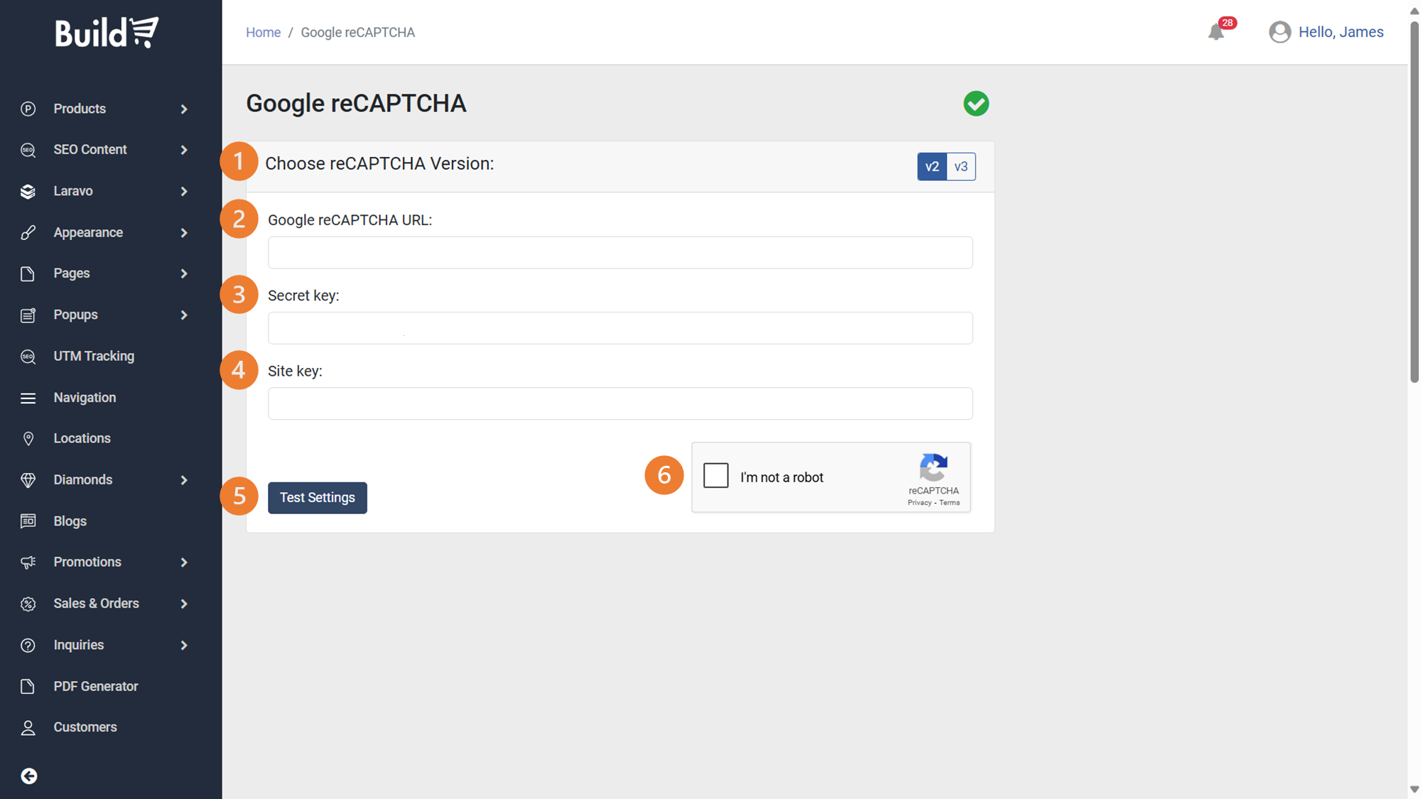The image size is (1421, 799).
Task: Click the user avatar icon
Action: point(1280,33)
